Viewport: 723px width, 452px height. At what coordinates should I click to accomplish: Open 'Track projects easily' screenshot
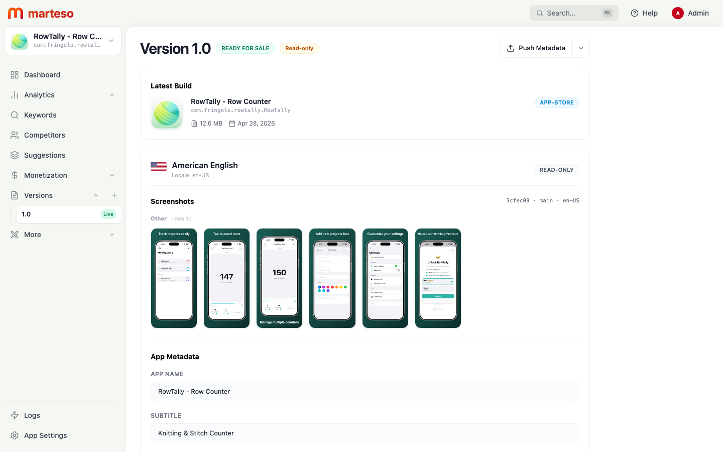click(x=174, y=278)
